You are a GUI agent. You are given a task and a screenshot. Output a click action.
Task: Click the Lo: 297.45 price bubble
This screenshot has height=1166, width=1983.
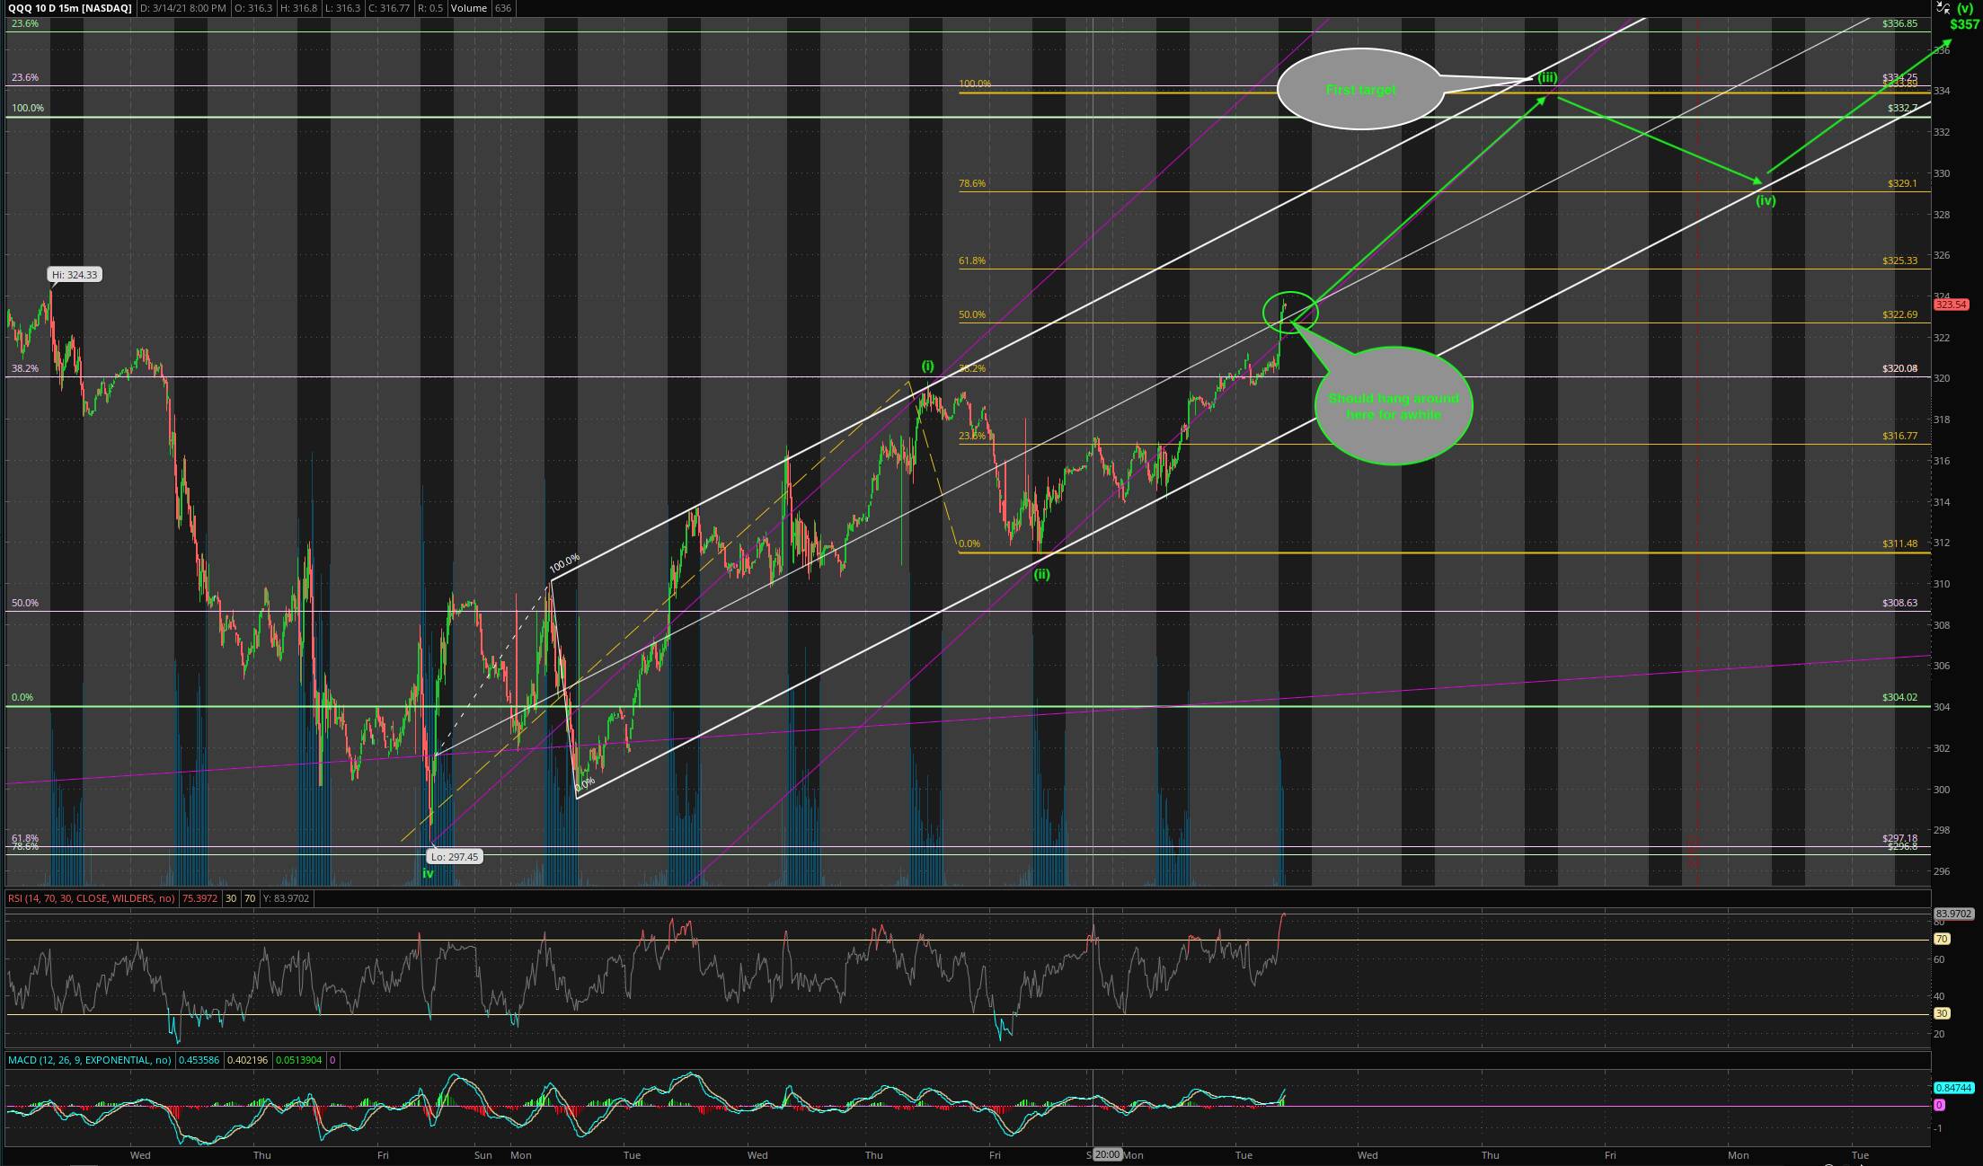click(454, 857)
